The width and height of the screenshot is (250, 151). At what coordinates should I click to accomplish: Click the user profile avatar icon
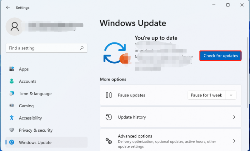14,27
